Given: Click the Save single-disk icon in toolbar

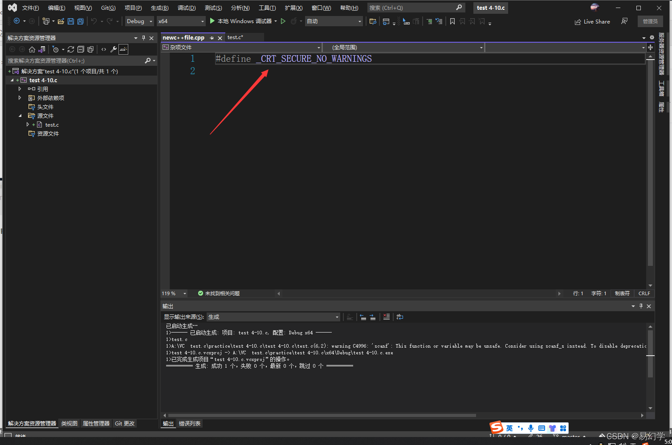Looking at the screenshot, I should click(71, 21).
